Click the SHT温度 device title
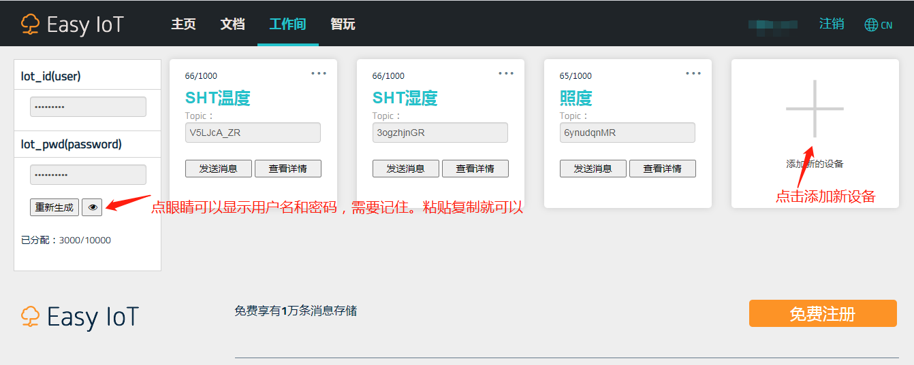The height and width of the screenshot is (365, 914). [218, 98]
